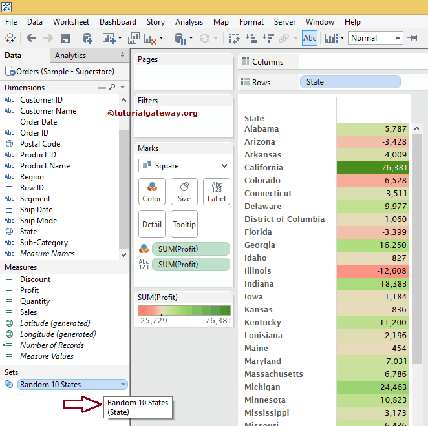Image resolution: width=428 pixels, height=426 pixels.
Task: Switch to the Analytics tab
Action: (70, 56)
